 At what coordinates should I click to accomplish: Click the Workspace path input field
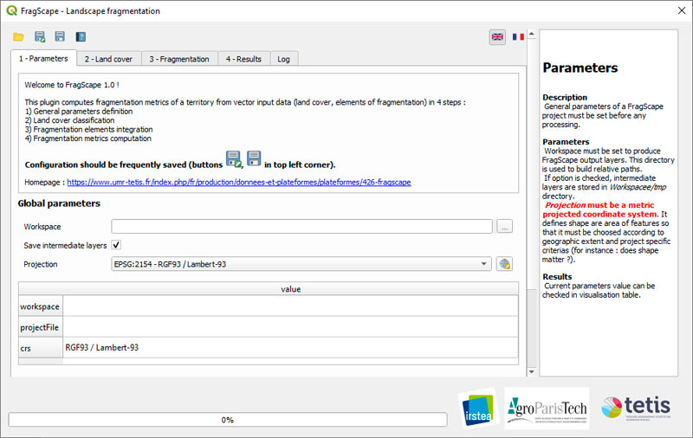pyautogui.click(x=301, y=227)
